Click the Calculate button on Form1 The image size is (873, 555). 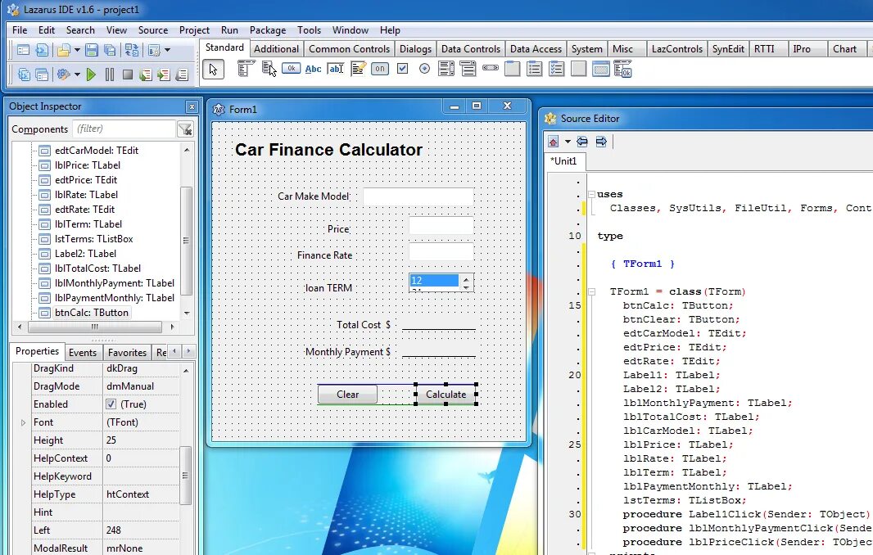click(446, 394)
